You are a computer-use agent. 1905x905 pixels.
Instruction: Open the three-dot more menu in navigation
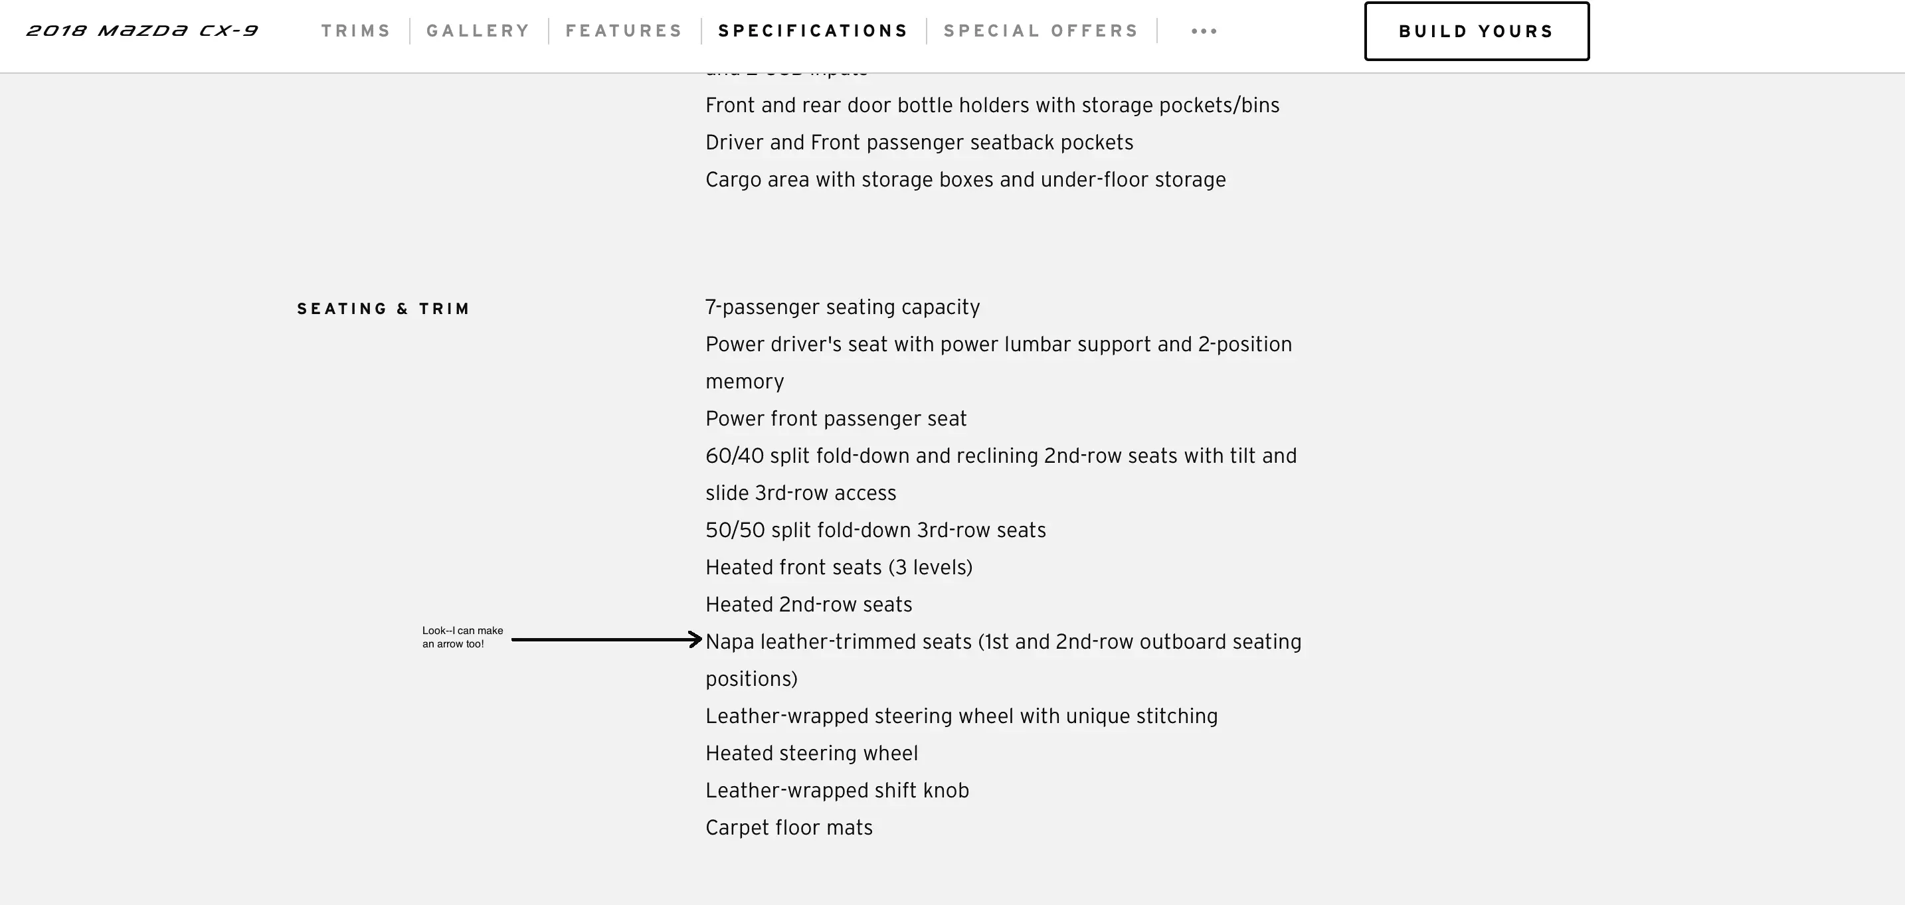click(x=1204, y=31)
